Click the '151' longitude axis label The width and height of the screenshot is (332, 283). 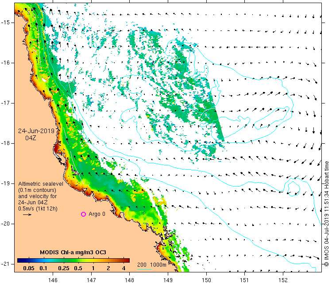coord(244,280)
